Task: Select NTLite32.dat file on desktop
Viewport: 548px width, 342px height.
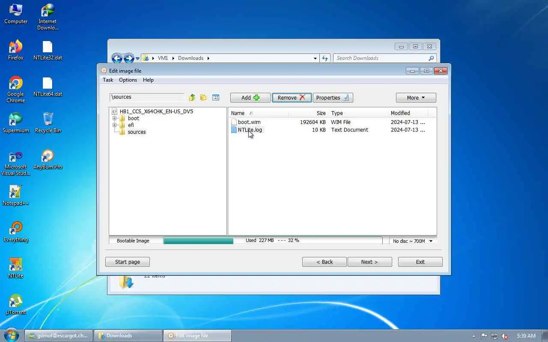Action: 48,50
